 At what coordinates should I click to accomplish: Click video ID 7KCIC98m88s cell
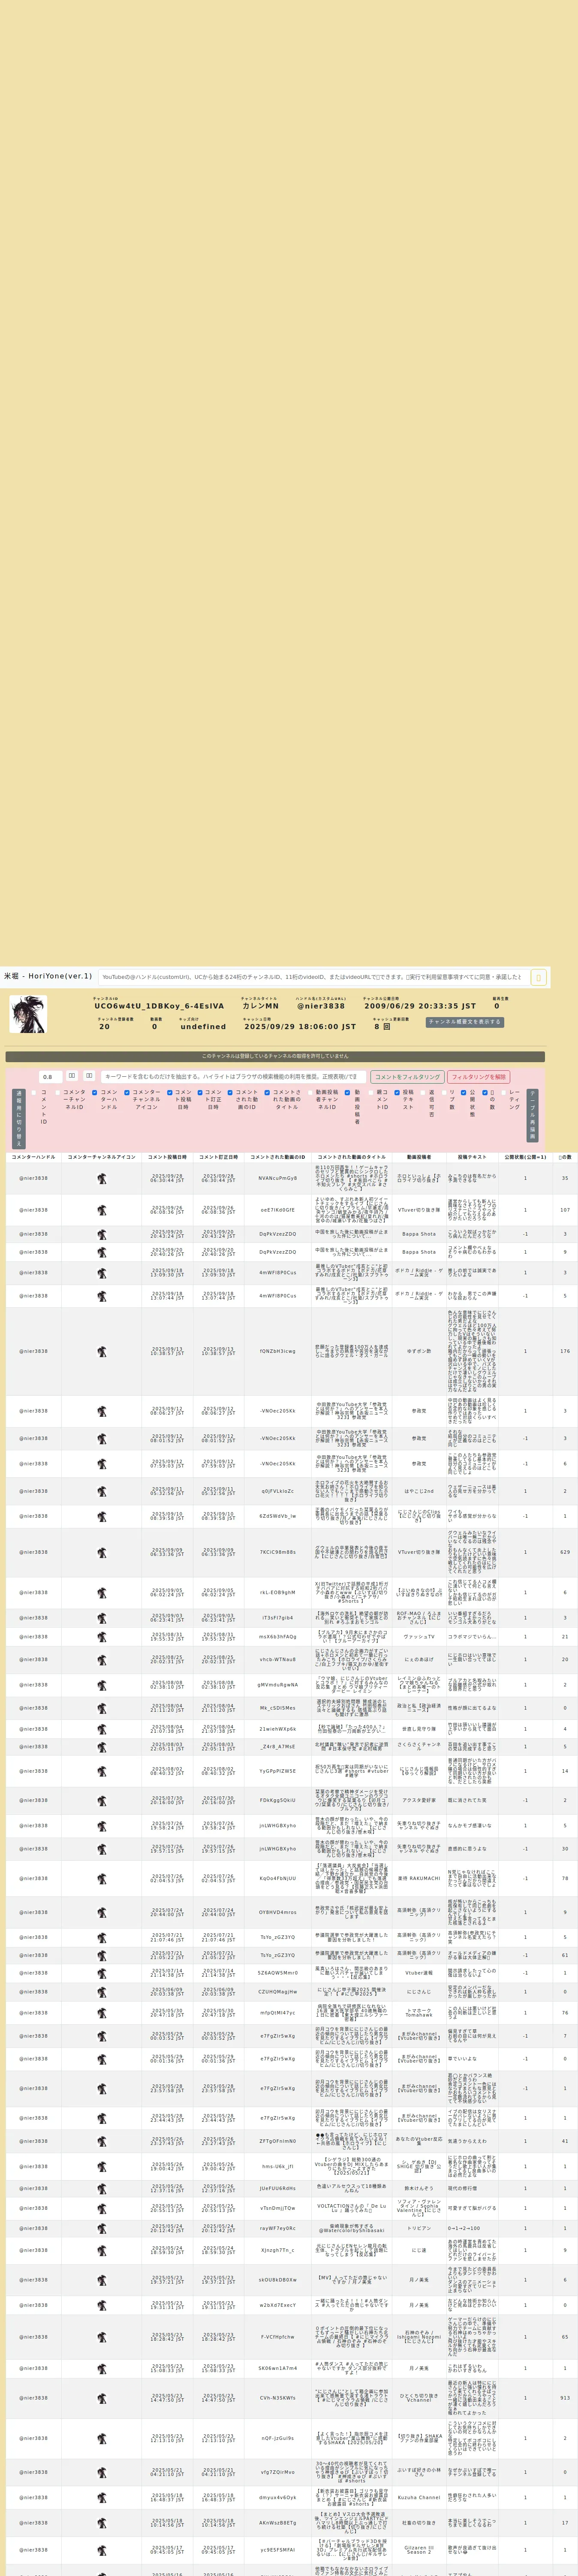tap(277, 1553)
